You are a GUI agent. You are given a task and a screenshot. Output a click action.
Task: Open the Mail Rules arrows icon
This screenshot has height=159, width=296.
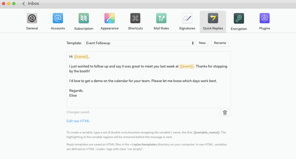161,18
